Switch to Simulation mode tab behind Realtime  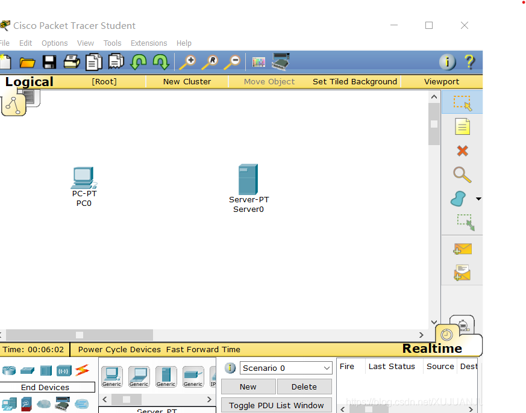(462, 323)
